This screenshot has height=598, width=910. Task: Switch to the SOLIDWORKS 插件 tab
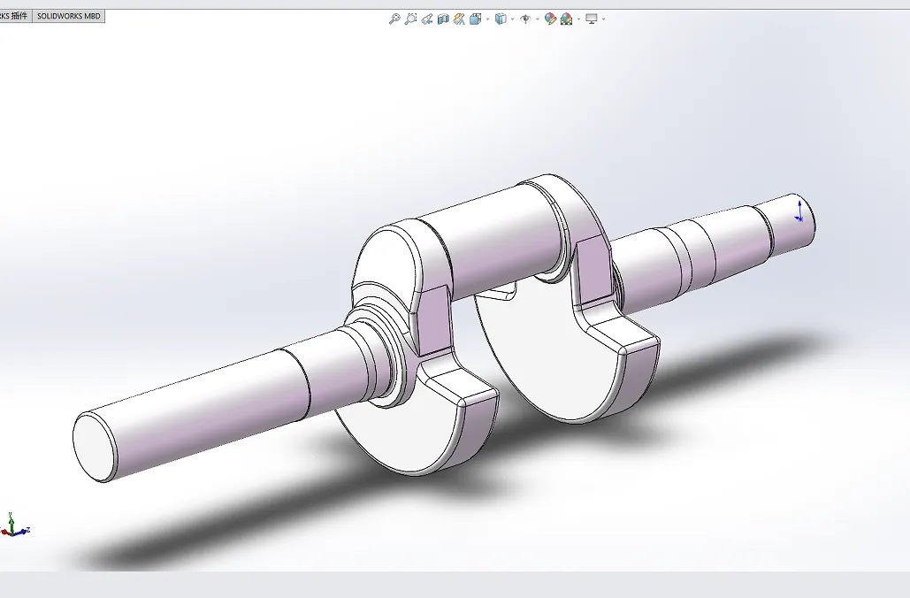(x=14, y=16)
